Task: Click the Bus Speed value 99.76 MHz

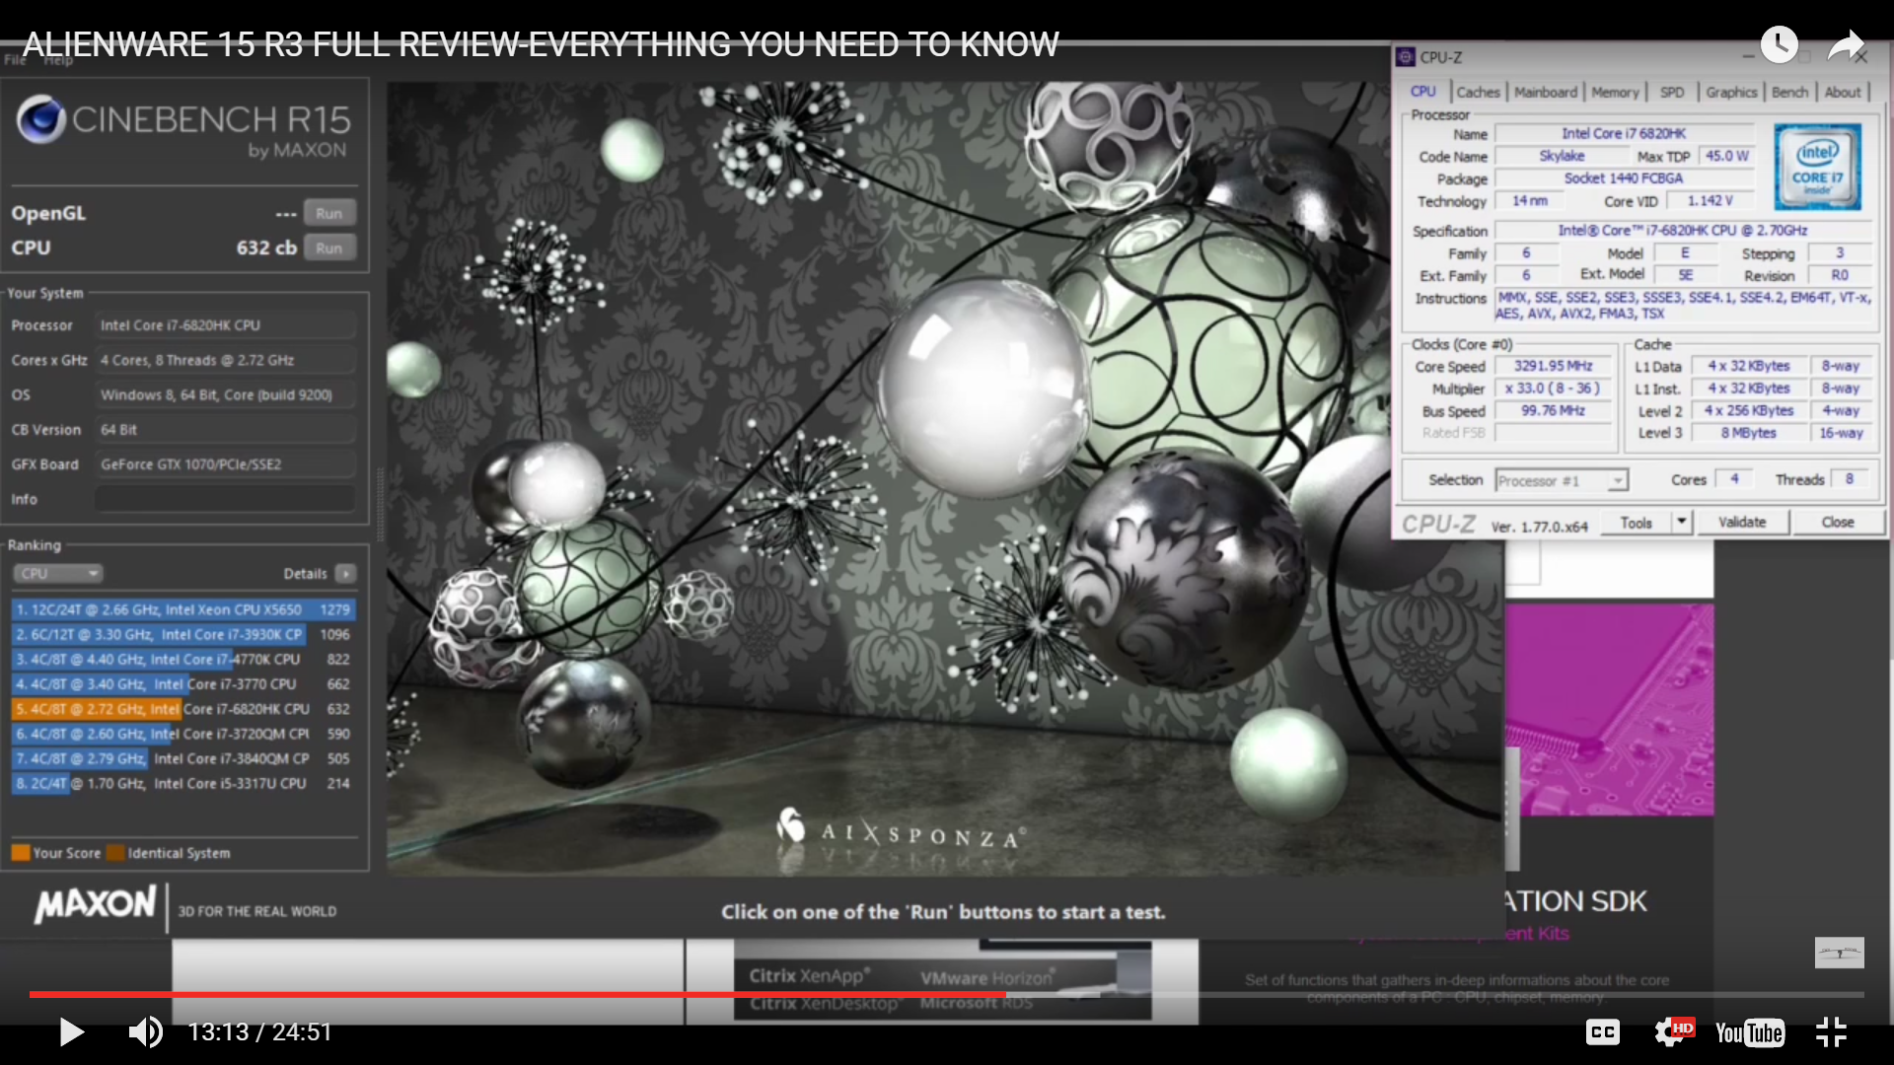Action: (x=1554, y=411)
